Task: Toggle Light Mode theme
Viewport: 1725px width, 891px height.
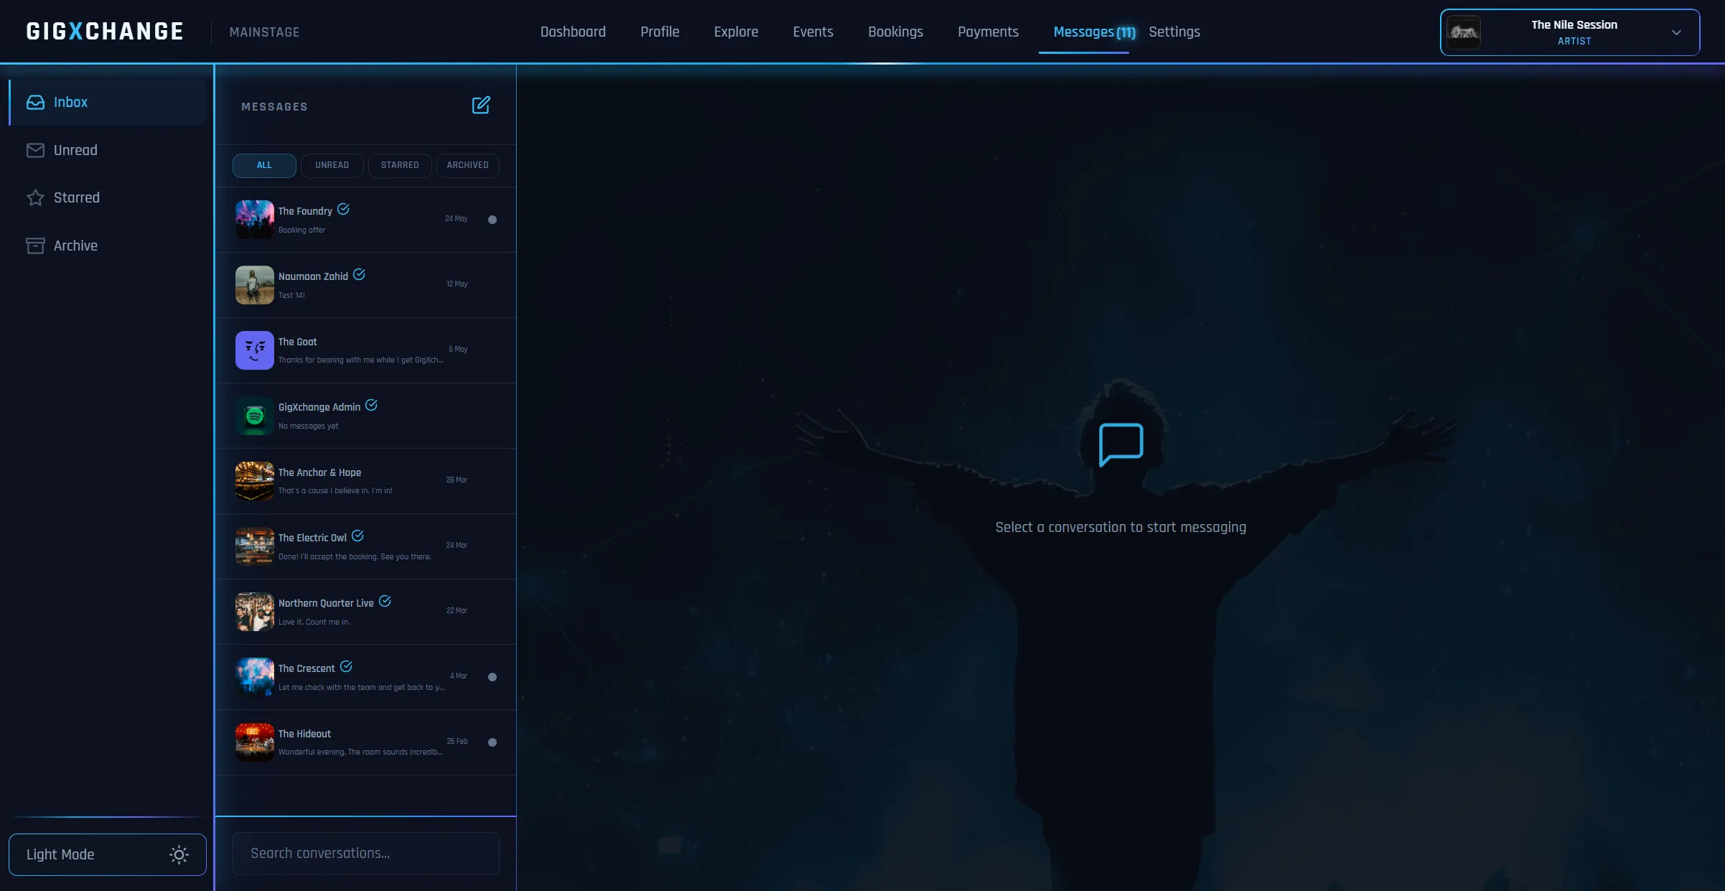Action: pyautogui.click(x=108, y=854)
